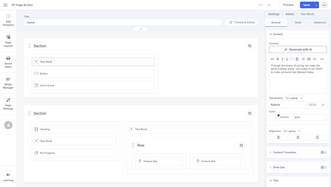Screen dimensions: 331x187
Task: Open the three-dots more options menu
Action: tap(324, 5)
